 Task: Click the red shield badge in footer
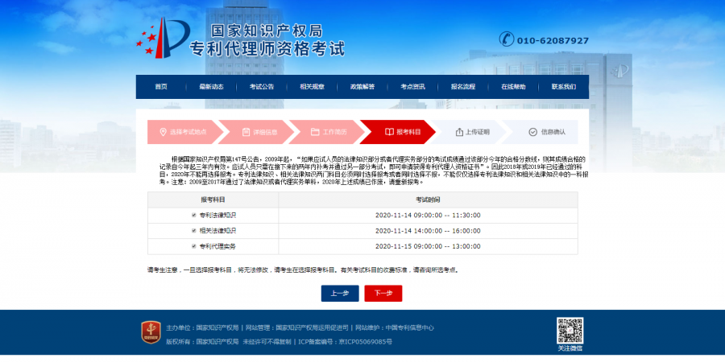(151, 332)
